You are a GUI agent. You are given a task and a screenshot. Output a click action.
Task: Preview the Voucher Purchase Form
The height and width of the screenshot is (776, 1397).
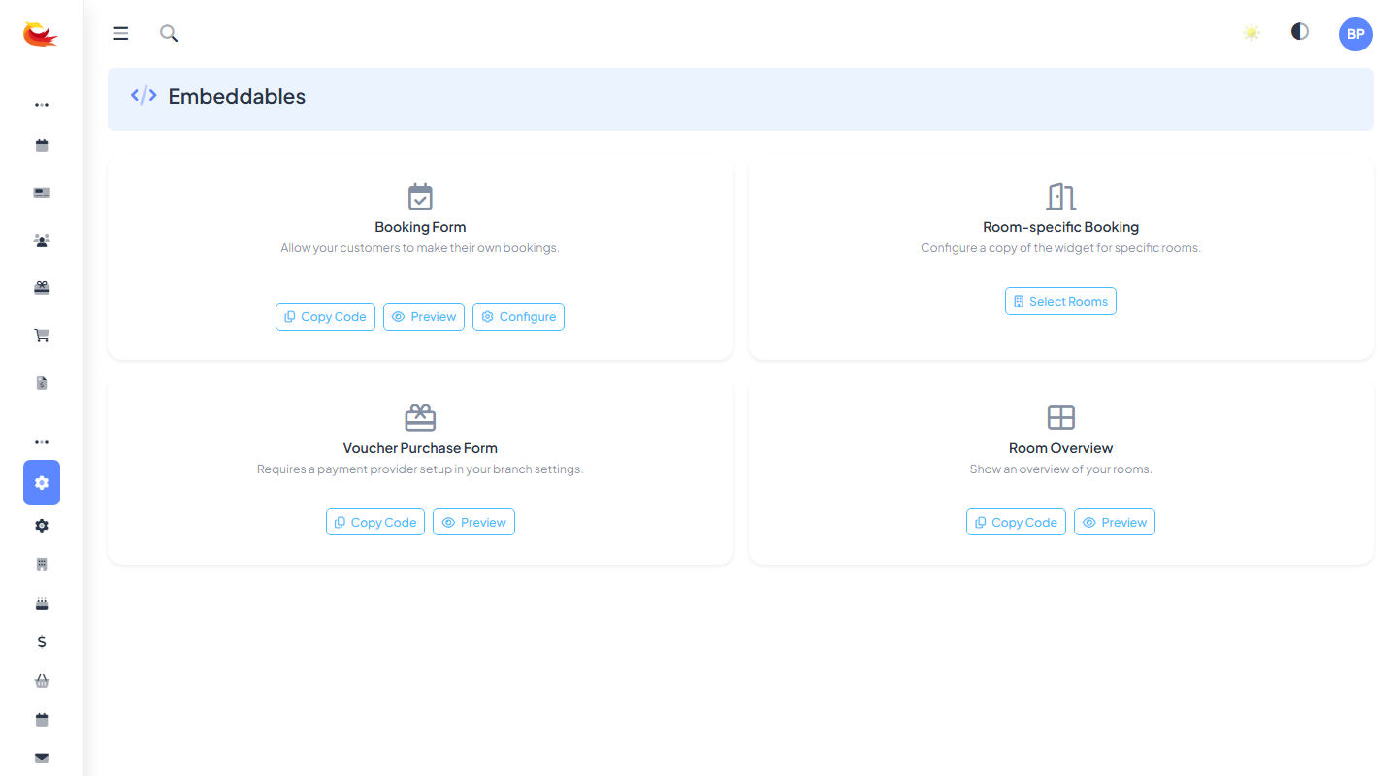click(x=473, y=523)
